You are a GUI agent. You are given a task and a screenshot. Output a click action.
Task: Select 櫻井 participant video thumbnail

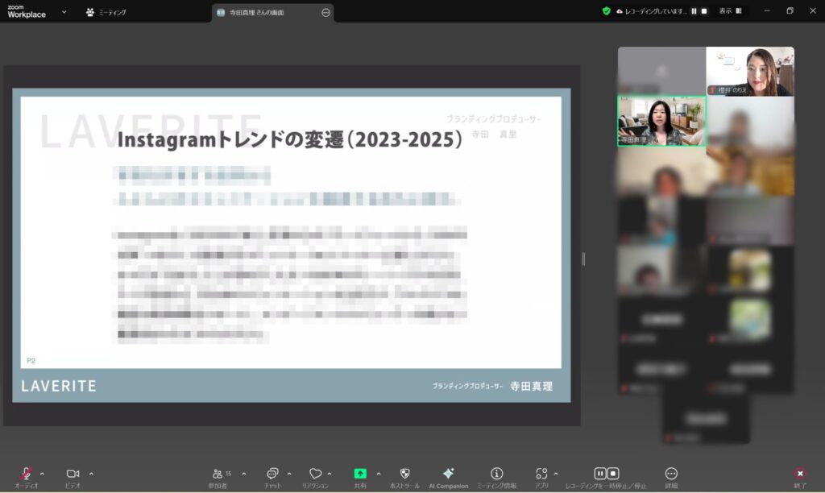pyautogui.click(x=750, y=71)
